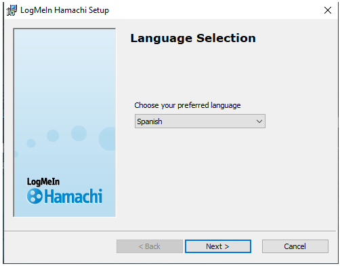340x266 pixels.
Task: Expand the list using the dropdown chevron arrow
Action: pyautogui.click(x=259, y=121)
